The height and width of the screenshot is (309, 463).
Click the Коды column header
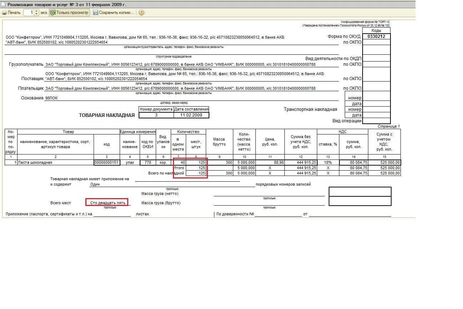tap(376, 31)
